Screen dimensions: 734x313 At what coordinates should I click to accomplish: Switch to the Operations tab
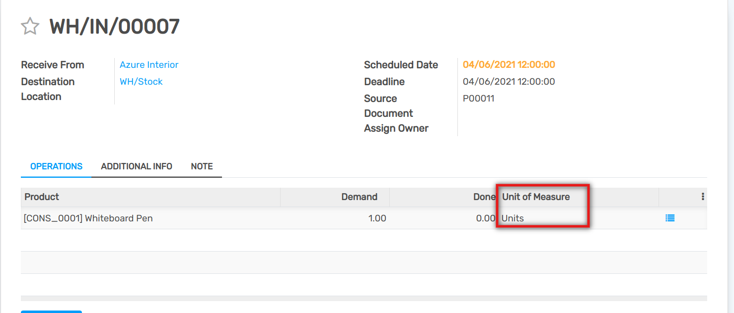point(56,166)
